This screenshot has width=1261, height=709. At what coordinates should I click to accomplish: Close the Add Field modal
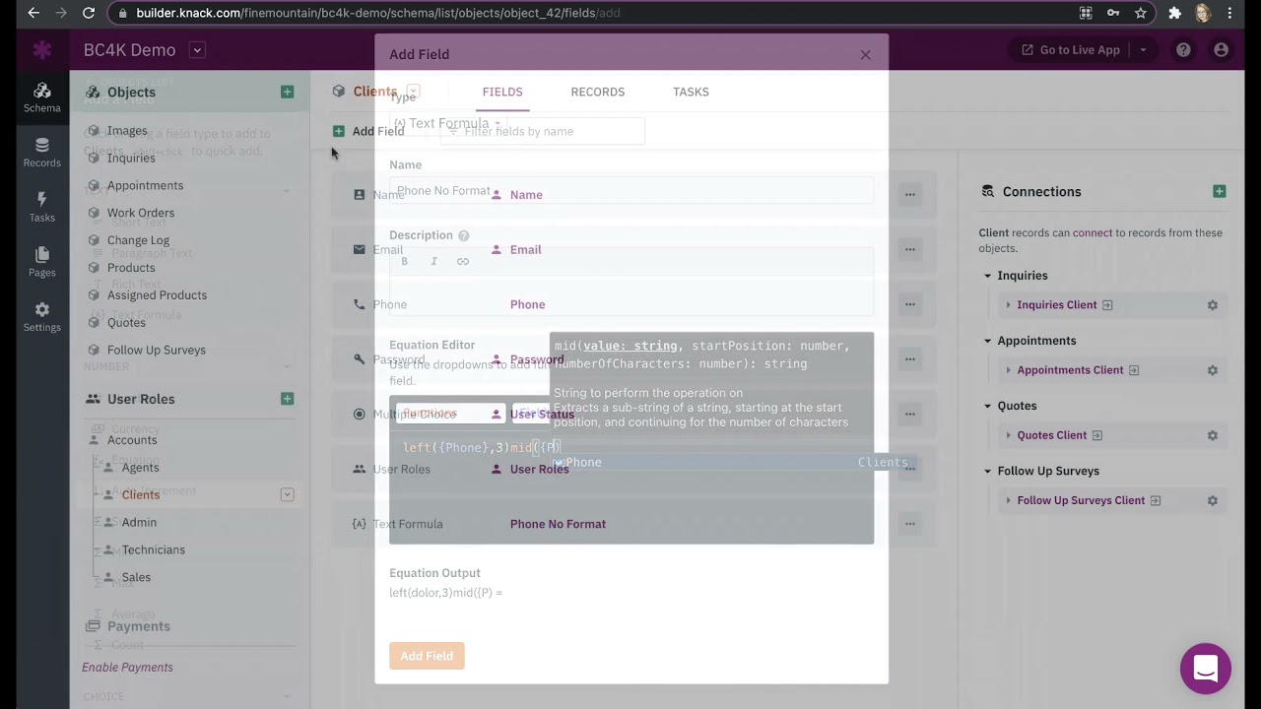point(865,54)
